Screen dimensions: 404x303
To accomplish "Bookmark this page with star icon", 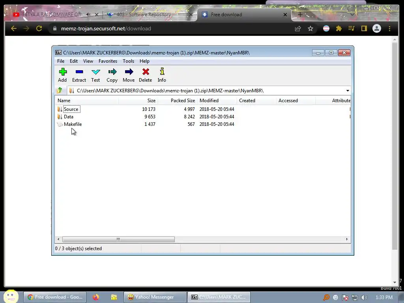I will (310, 28).
